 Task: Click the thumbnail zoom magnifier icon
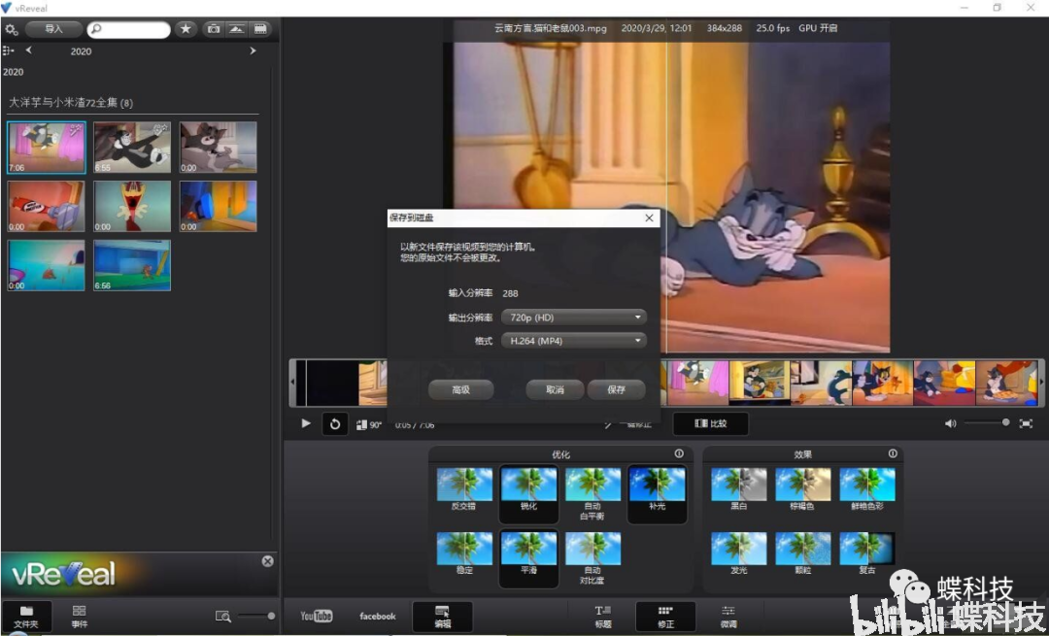coord(223,617)
